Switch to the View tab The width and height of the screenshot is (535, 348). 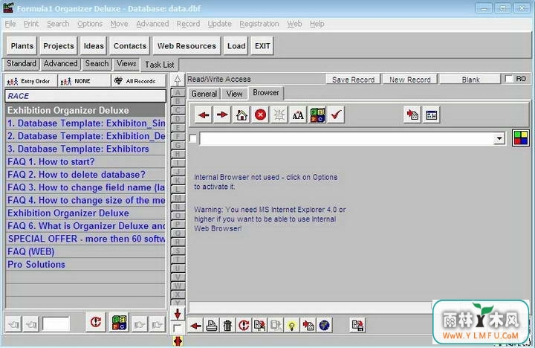pyautogui.click(x=234, y=94)
